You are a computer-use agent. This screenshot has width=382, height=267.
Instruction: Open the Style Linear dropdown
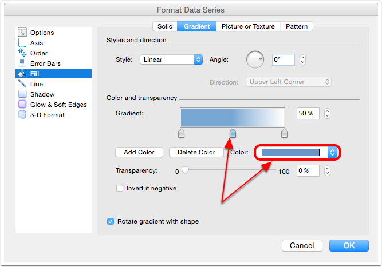click(171, 59)
